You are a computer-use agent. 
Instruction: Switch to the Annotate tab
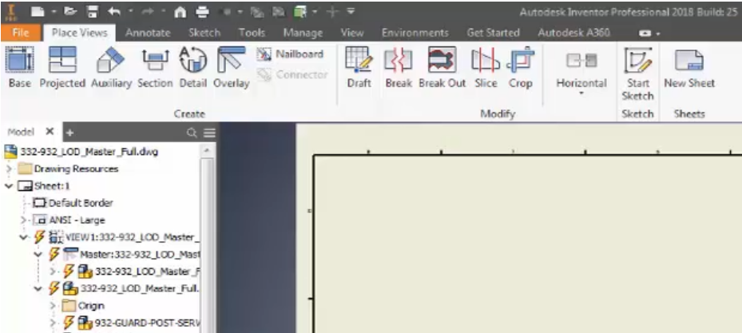(148, 33)
